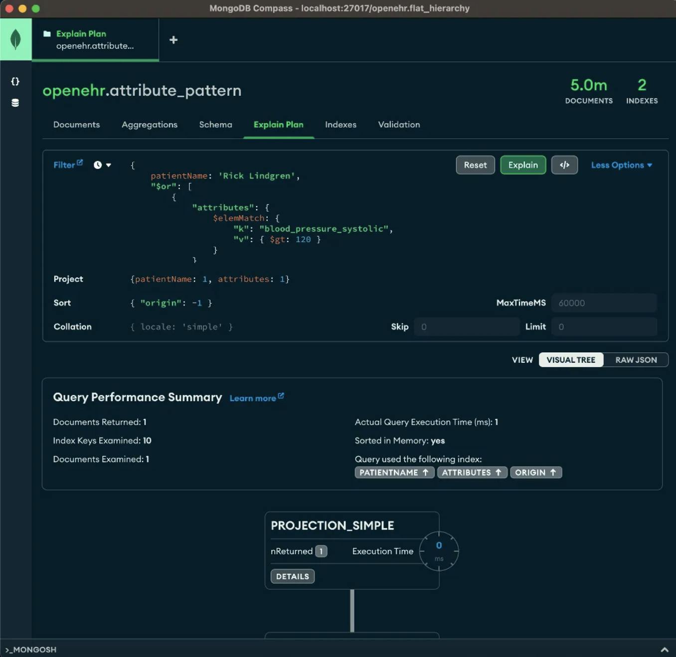
Task: Open the >_MONGOSH shell bar
Action: pyautogui.click(x=31, y=650)
